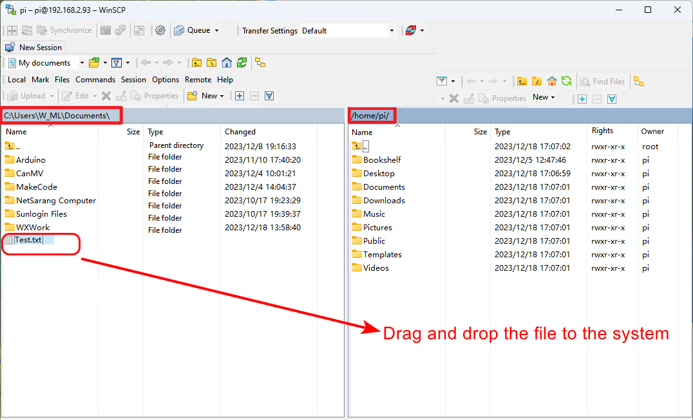Expand the My documents drive dropdown
Screen dimensions: 693x420
[82, 62]
